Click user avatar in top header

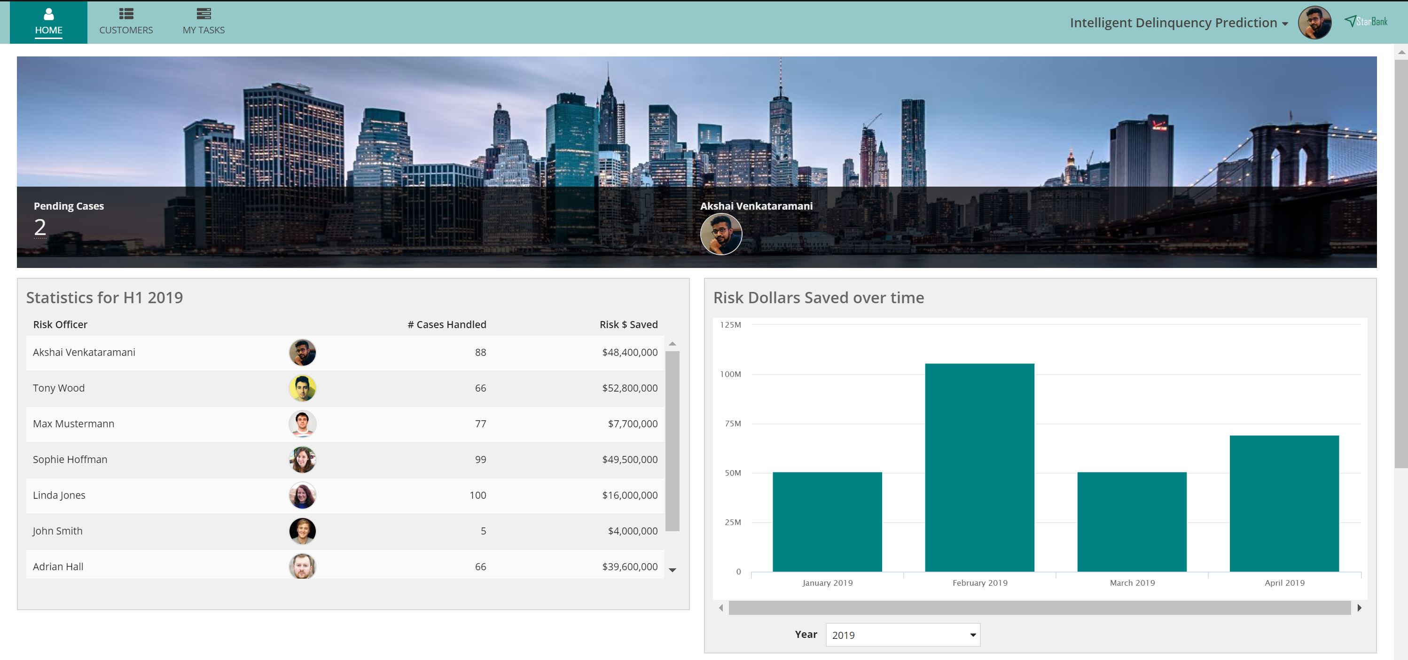(x=1314, y=23)
